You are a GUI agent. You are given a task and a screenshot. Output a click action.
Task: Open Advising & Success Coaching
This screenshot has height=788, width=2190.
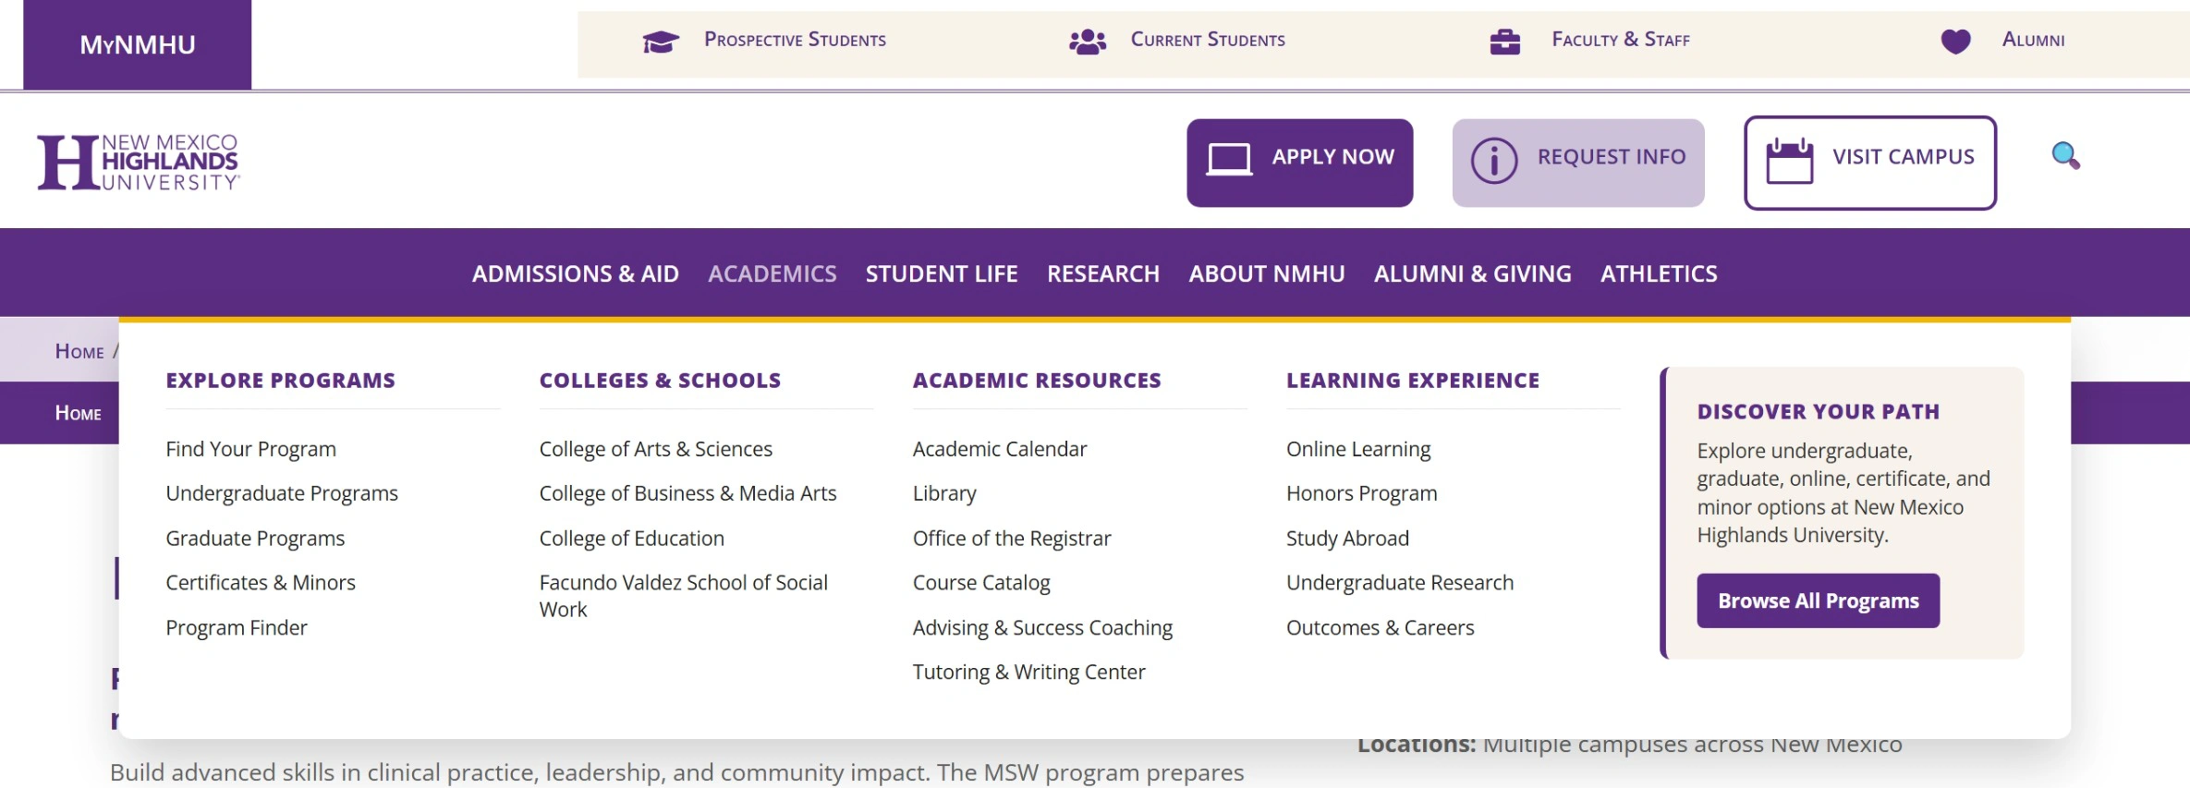[1042, 628]
